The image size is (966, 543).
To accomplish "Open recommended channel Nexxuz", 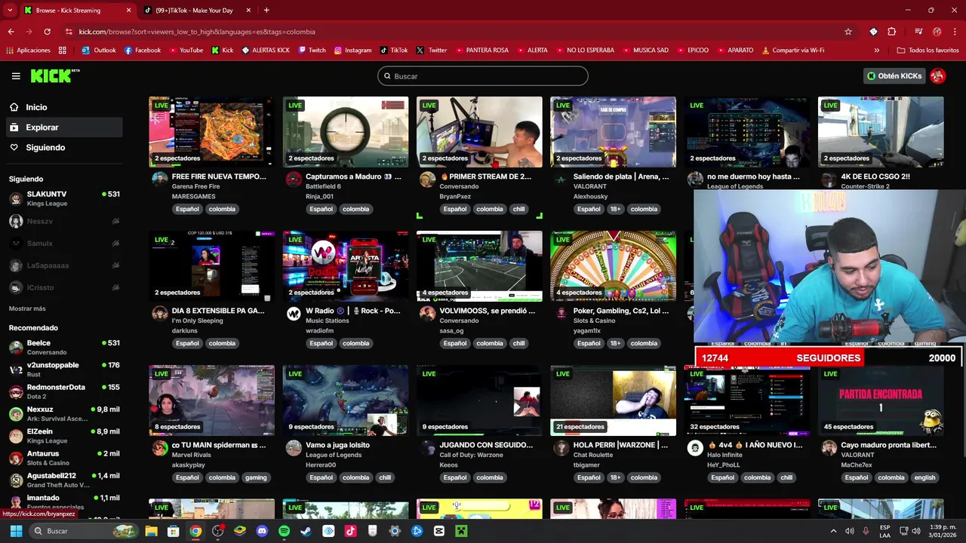I will pos(64,414).
